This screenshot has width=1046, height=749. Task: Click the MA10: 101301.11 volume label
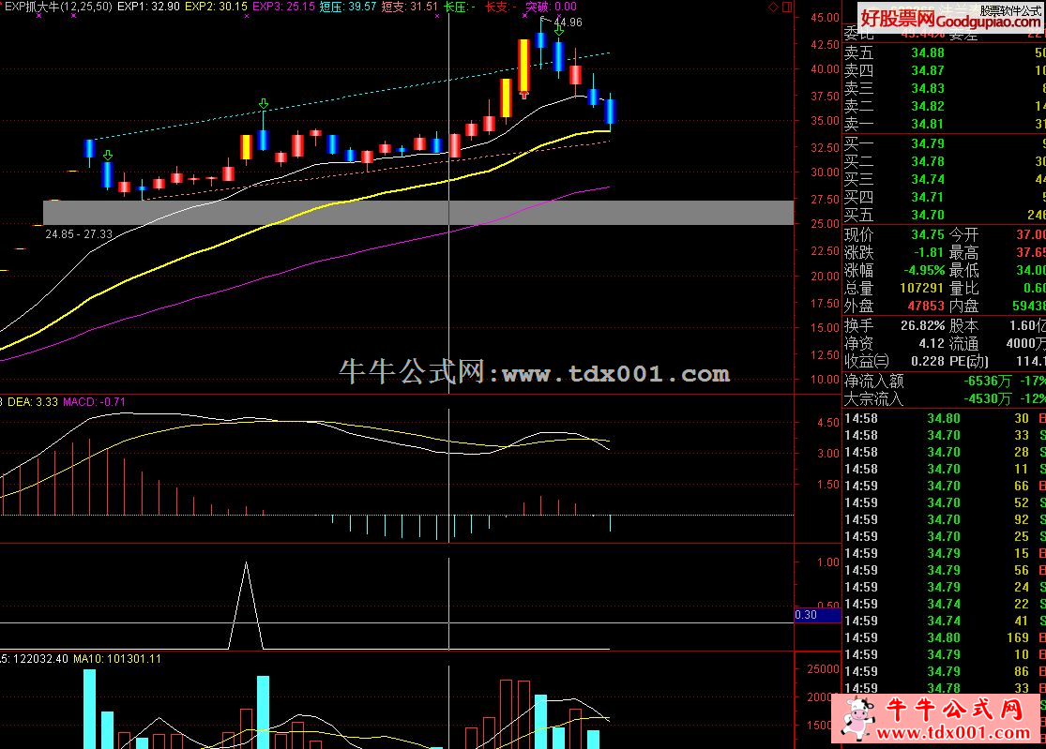[117, 659]
